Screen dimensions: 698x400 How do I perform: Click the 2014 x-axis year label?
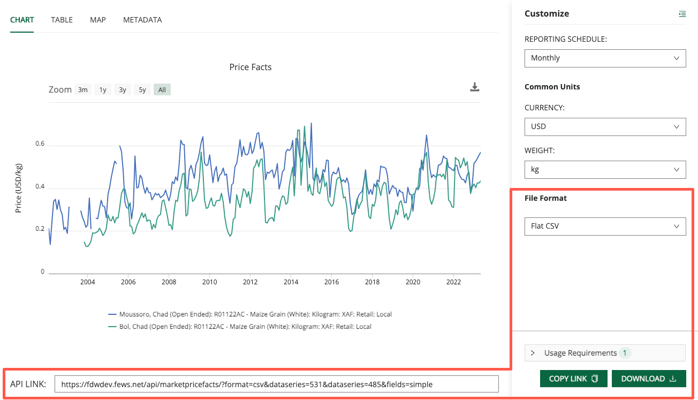click(291, 282)
